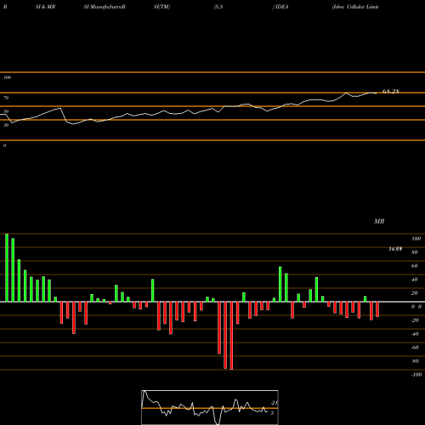Image resolution: width=425 pixels, height=425 pixels.
Task: Click the MRSI value label 14.69
Action: pos(395,249)
